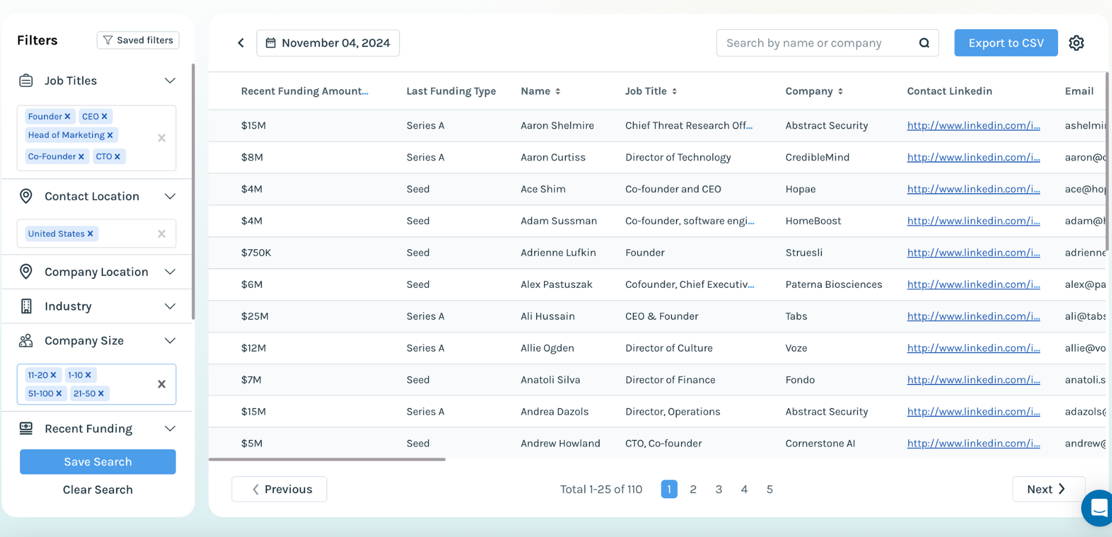Click the Director of Culture job title cell
Image resolution: width=1112 pixels, height=537 pixels.
point(669,348)
